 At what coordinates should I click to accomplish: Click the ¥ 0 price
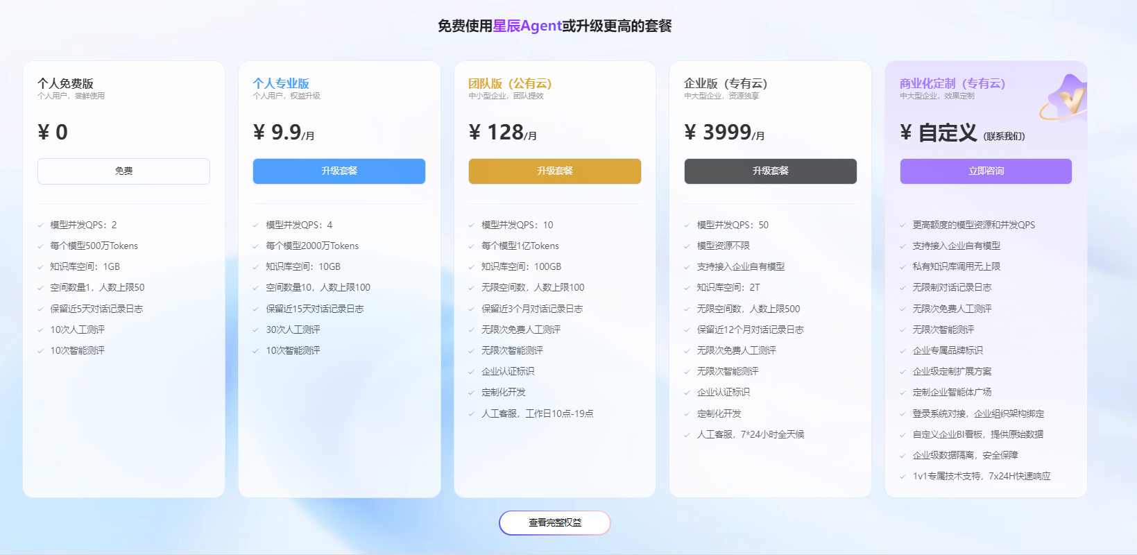point(53,132)
